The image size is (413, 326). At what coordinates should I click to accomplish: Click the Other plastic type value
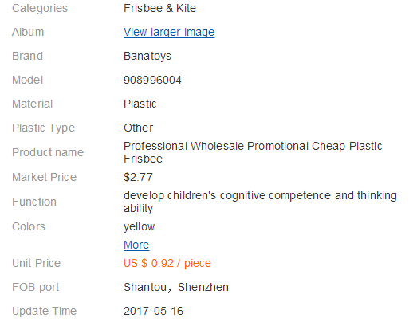click(139, 128)
